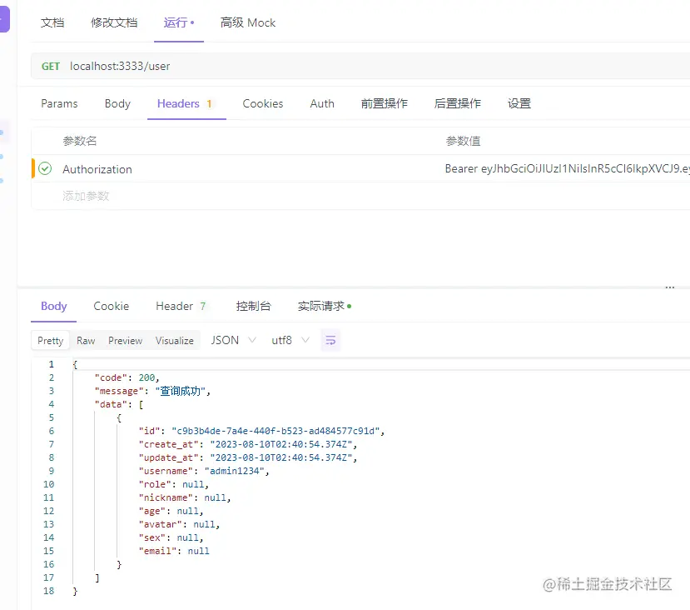The width and height of the screenshot is (690, 610).
Task: Toggle word wrap icon in response toolbar
Action: [330, 341]
